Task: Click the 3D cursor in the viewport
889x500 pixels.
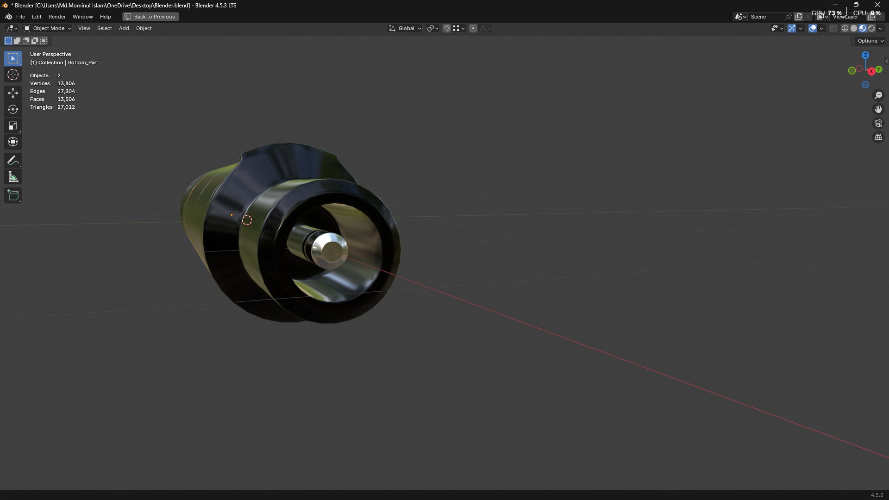Action: (247, 220)
